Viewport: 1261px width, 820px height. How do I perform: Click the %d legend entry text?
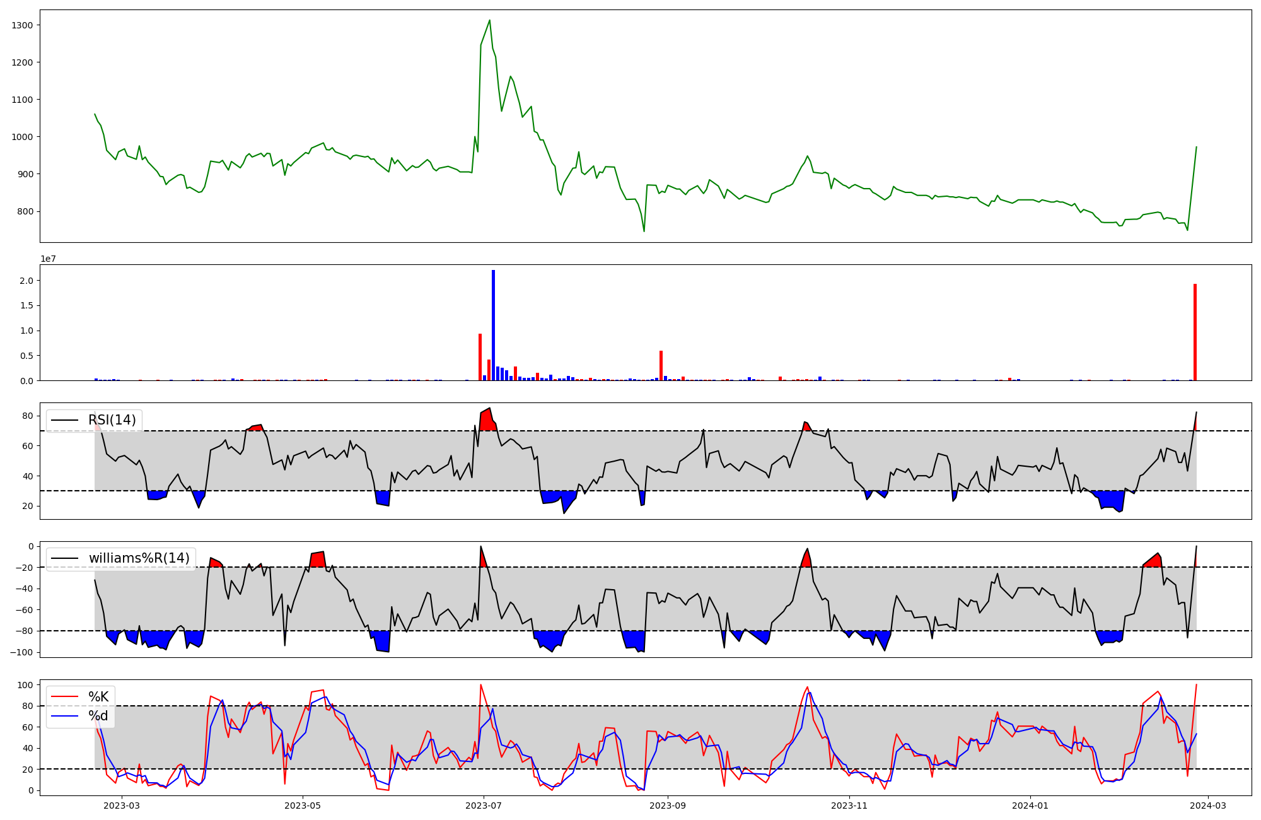[x=98, y=716]
